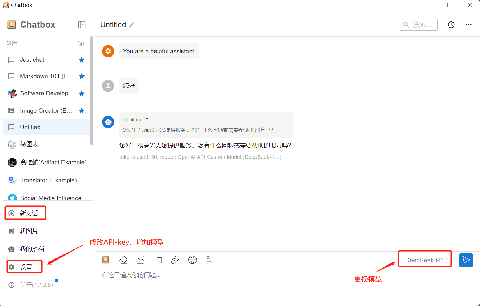Create a new image via 新图片

46,231
